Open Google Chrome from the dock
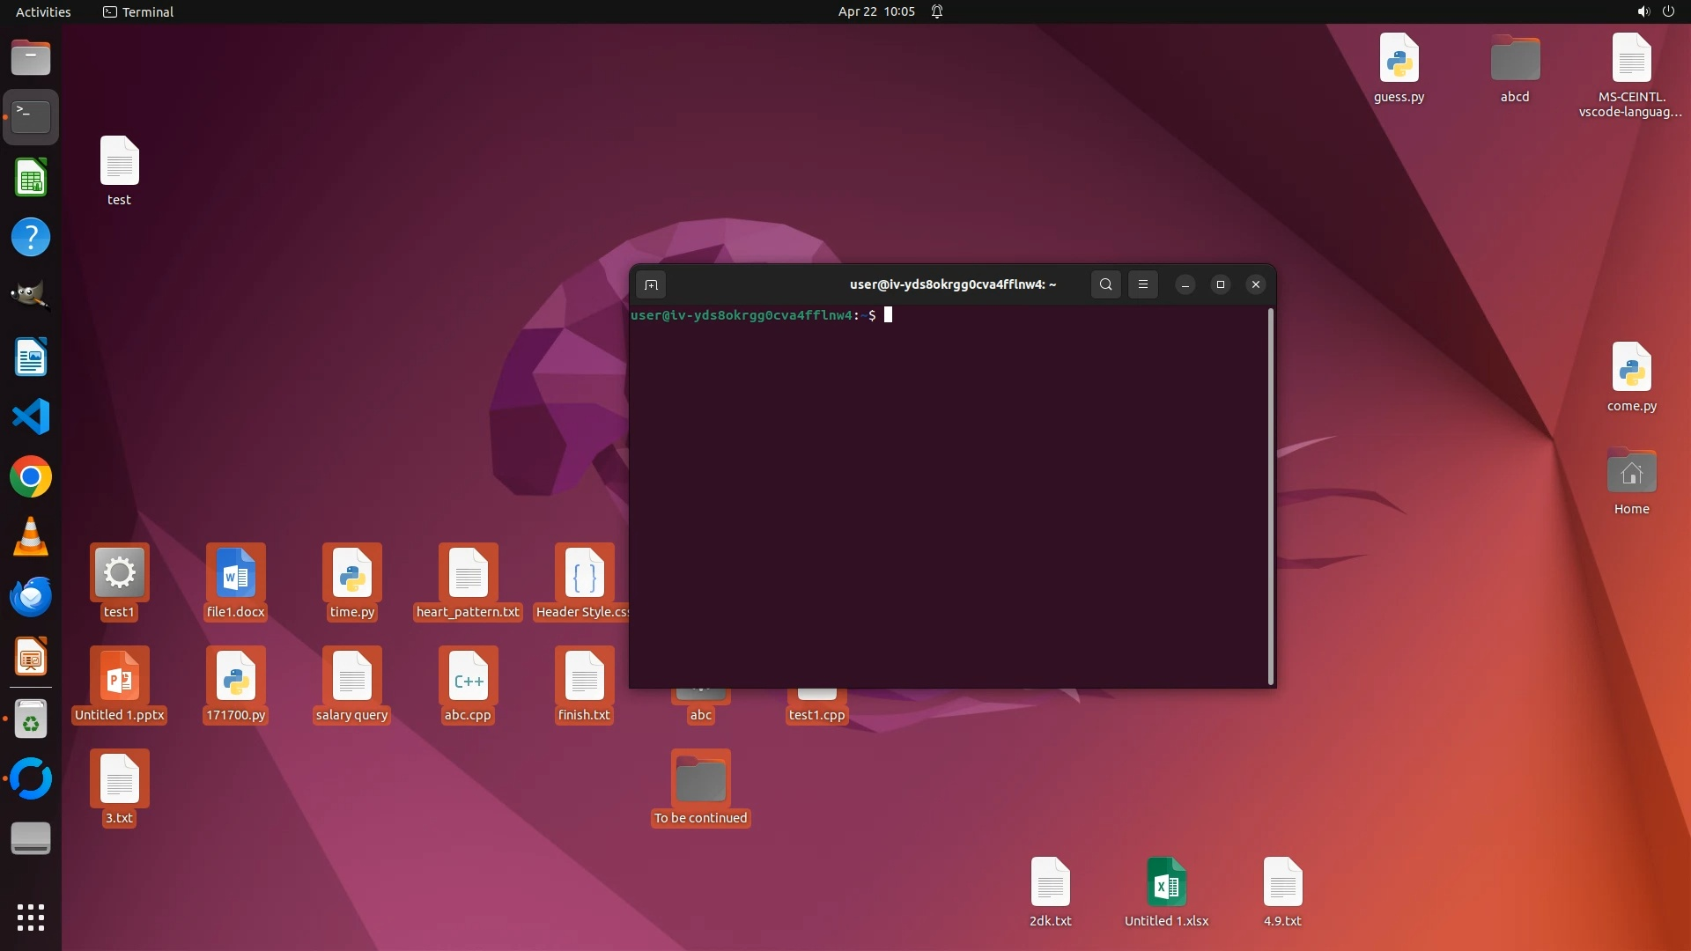This screenshot has height=951, width=1691. point(31,477)
